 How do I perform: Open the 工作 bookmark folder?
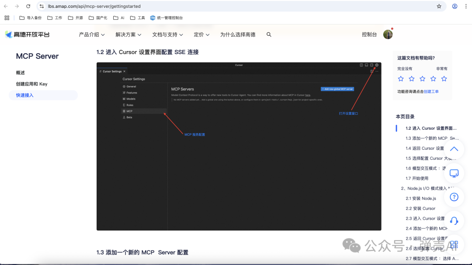pyautogui.click(x=55, y=18)
